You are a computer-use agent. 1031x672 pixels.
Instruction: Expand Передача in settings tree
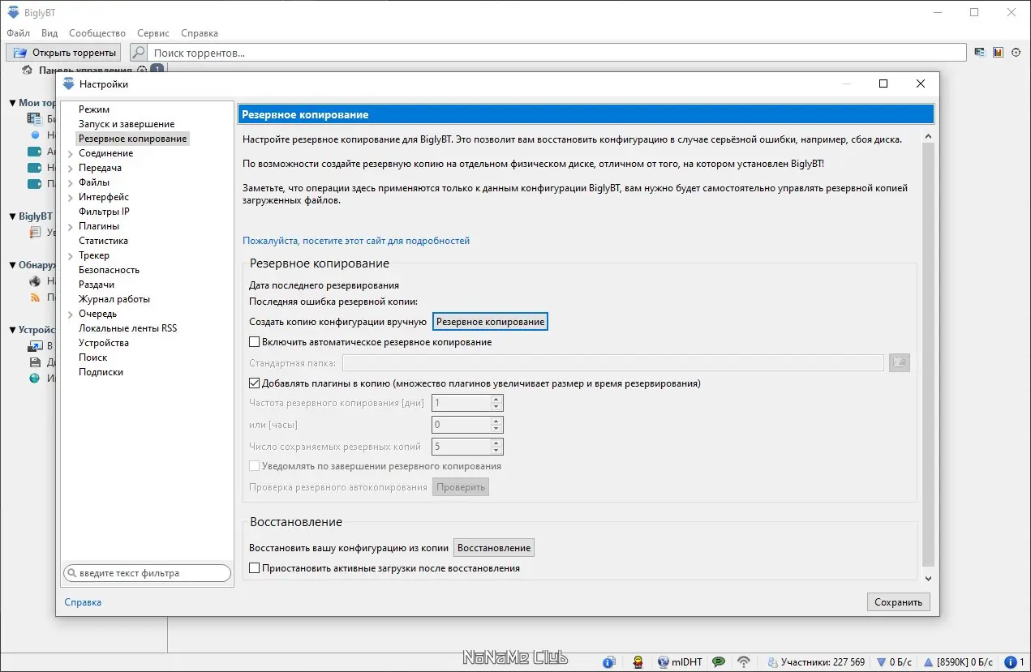(71, 169)
